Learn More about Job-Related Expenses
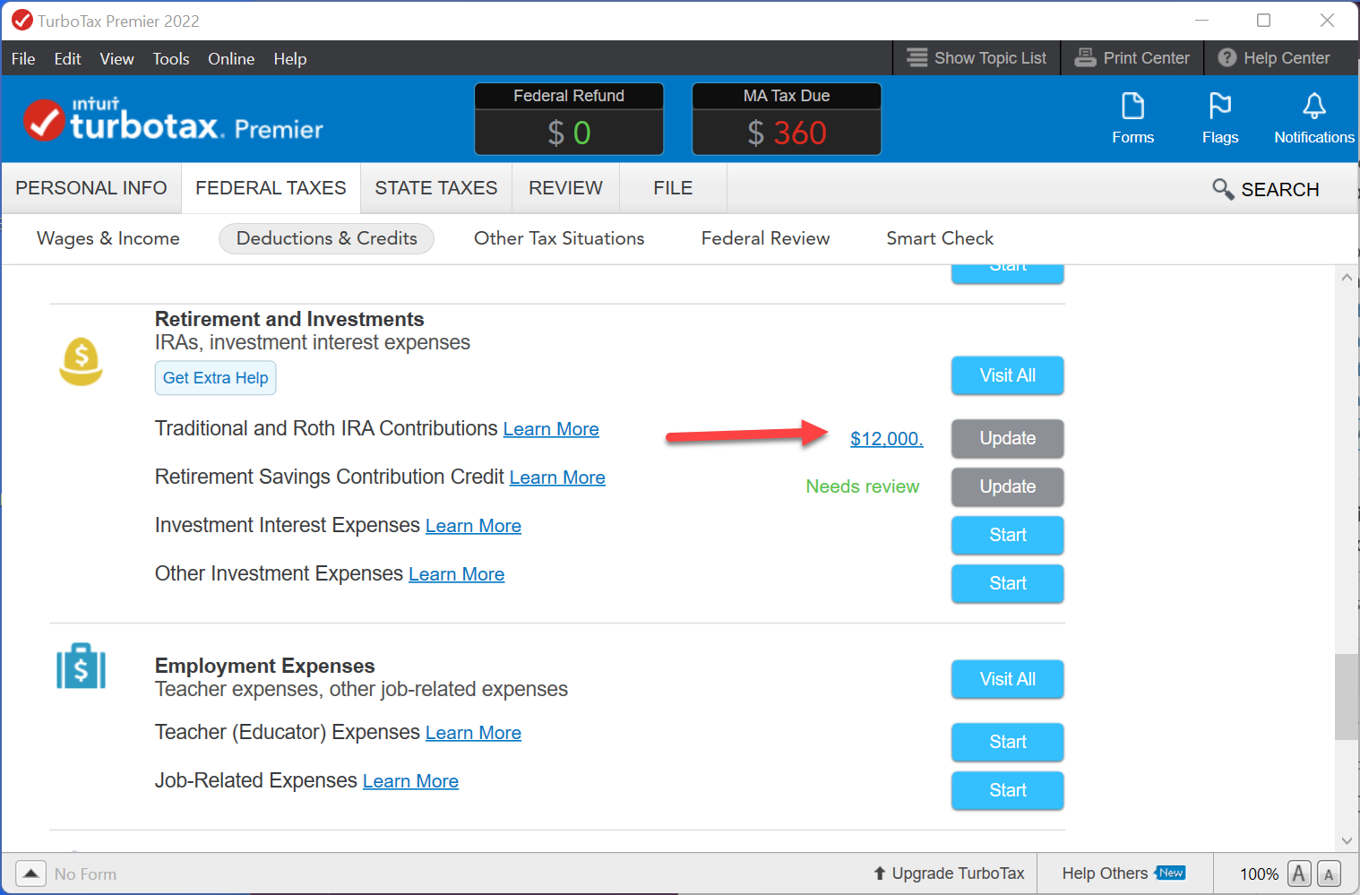 [x=410, y=781]
